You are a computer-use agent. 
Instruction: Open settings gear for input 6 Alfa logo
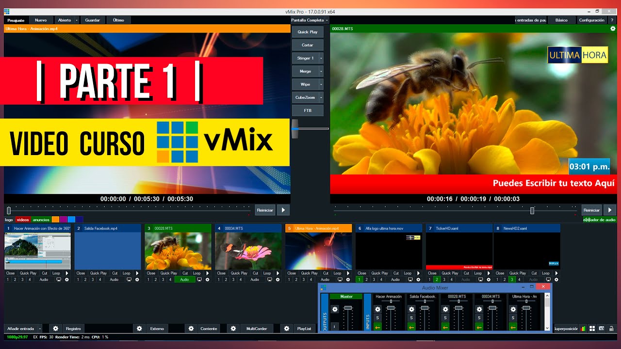click(418, 280)
